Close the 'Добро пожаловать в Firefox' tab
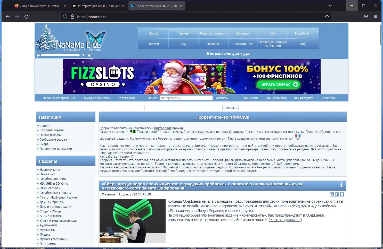Viewport: 383px width, 249px height. (x=65, y=6)
